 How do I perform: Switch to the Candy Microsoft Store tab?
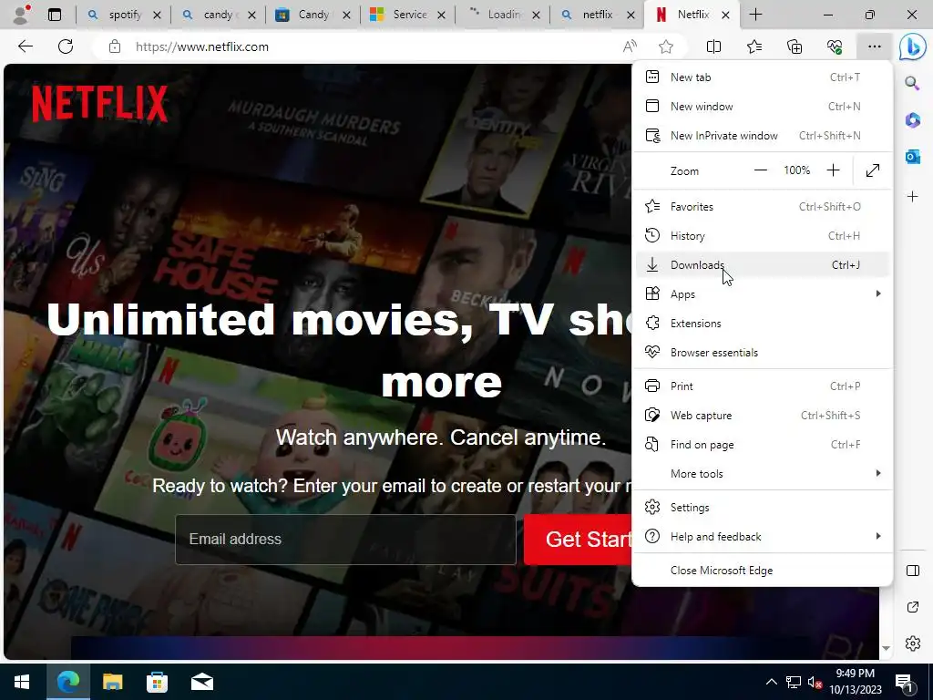coord(312,15)
